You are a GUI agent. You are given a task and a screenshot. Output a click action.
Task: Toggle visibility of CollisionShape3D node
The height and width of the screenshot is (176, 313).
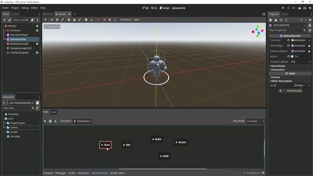[37, 53]
